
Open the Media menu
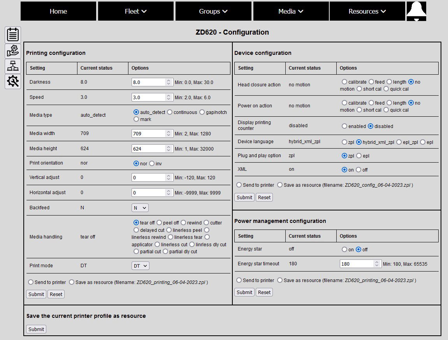pos(291,11)
